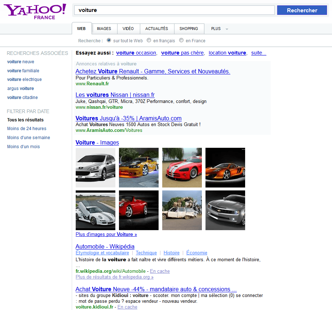
Task: Click the voiture.kidioui.fr URL text
Action: coord(94,307)
